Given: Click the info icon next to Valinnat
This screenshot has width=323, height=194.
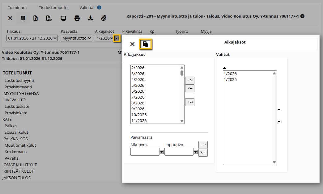Looking at the screenshot, I should 99,7.
